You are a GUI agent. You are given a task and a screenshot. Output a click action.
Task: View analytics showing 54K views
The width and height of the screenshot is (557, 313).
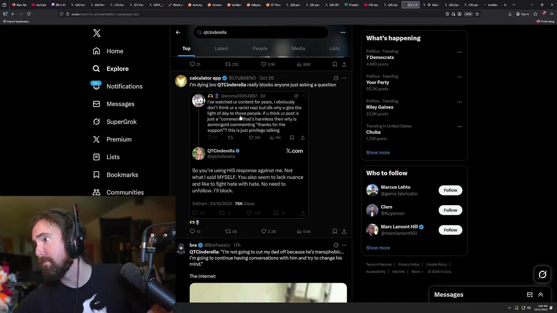pyautogui.click(x=304, y=231)
